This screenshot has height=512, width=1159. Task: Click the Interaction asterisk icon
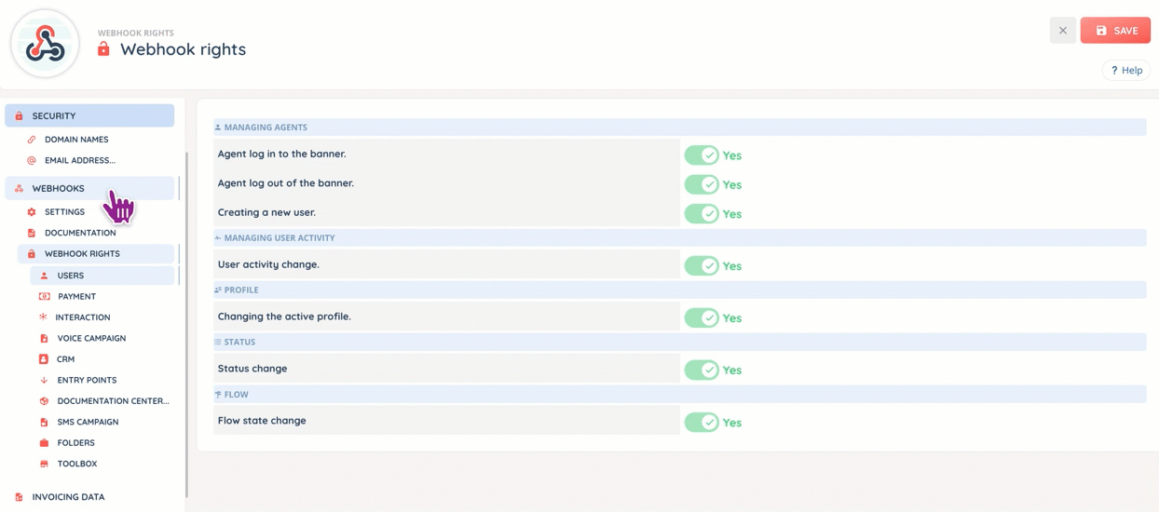[43, 317]
